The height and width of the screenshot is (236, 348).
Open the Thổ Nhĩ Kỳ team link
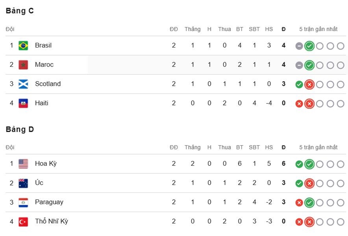pyautogui.click(x=52, y=221)
